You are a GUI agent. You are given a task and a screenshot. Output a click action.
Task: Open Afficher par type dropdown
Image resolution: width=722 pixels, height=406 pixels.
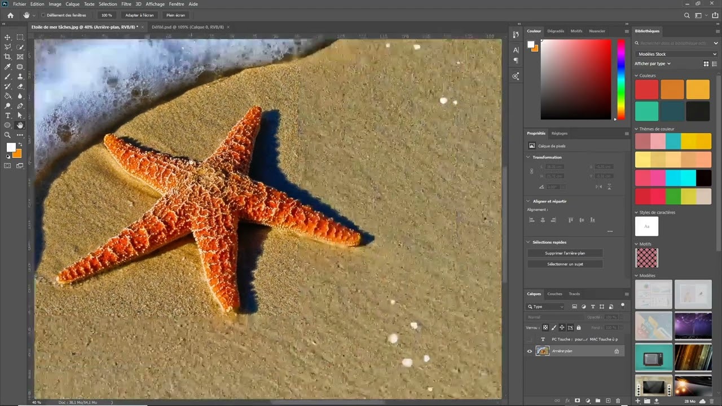(x=653, y=64)
